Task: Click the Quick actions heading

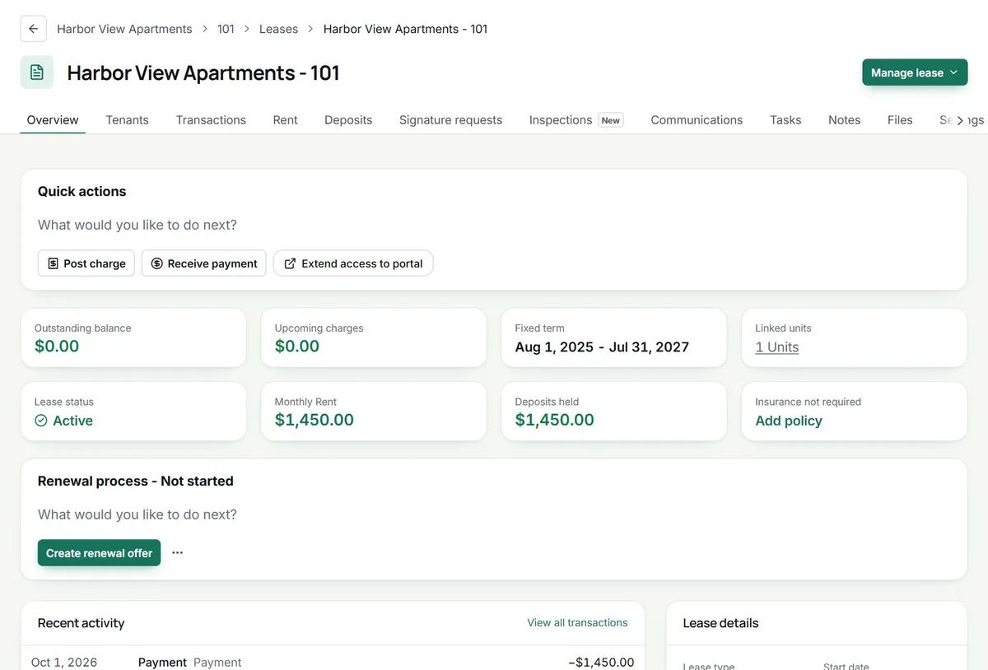Action: click(82, 191)
